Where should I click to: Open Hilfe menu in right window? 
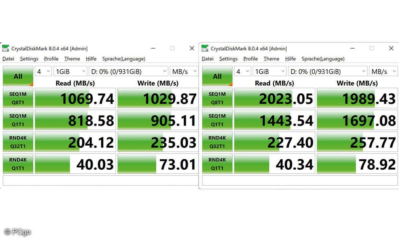[x=290, y=59]
